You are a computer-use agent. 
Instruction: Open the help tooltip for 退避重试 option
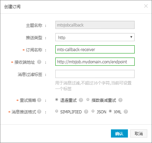[x=81, y=100]
